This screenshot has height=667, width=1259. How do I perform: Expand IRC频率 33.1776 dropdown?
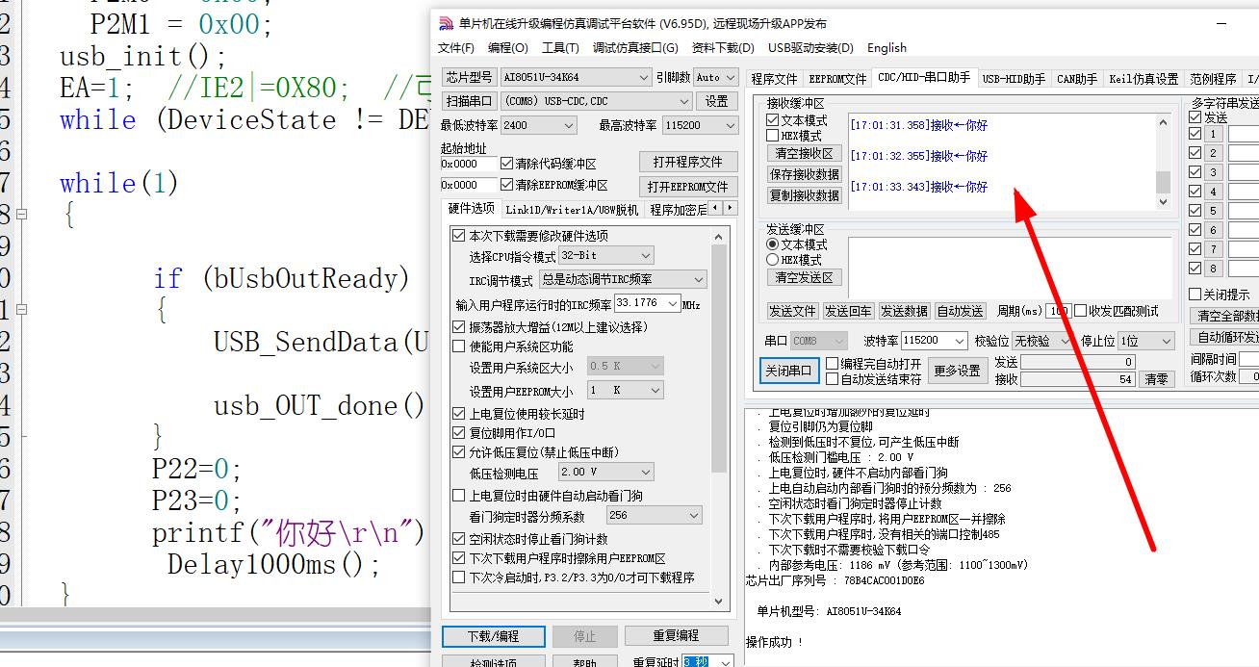pos(672,303)
